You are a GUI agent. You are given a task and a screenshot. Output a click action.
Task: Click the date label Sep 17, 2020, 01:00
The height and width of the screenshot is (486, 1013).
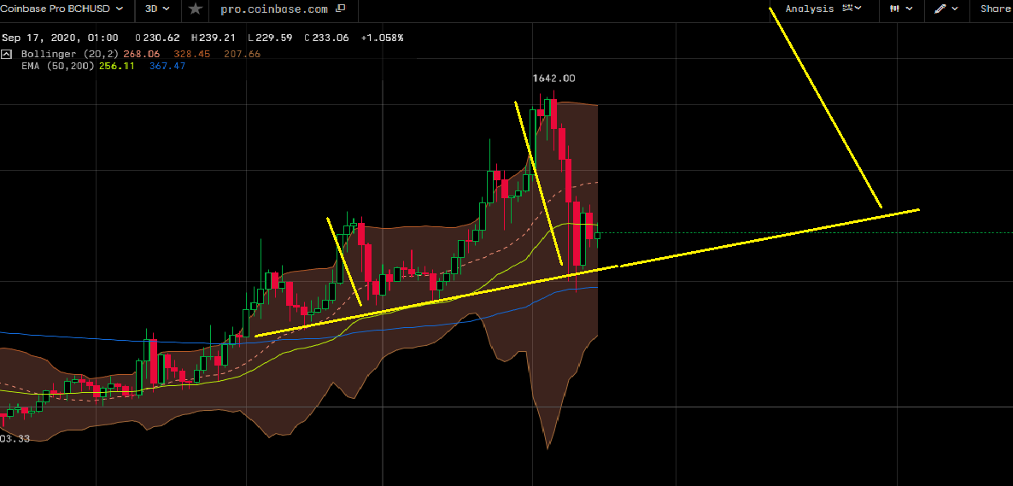pyautogui.click(x=60, y=38)
